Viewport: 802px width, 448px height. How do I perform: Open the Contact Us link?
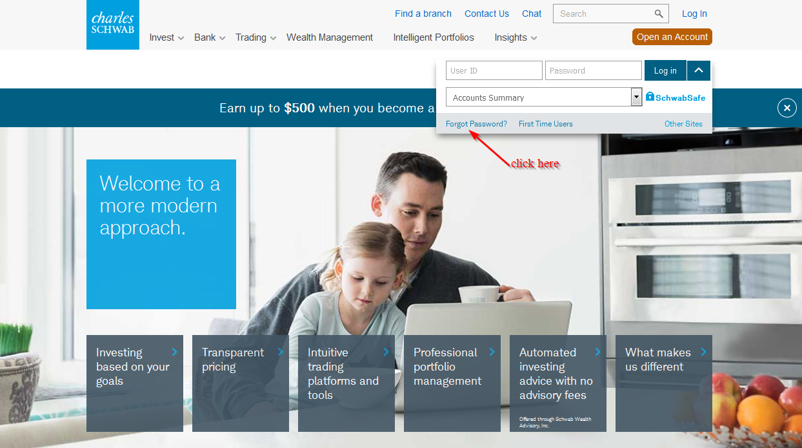pyautogui.click(x=486, y=14)
